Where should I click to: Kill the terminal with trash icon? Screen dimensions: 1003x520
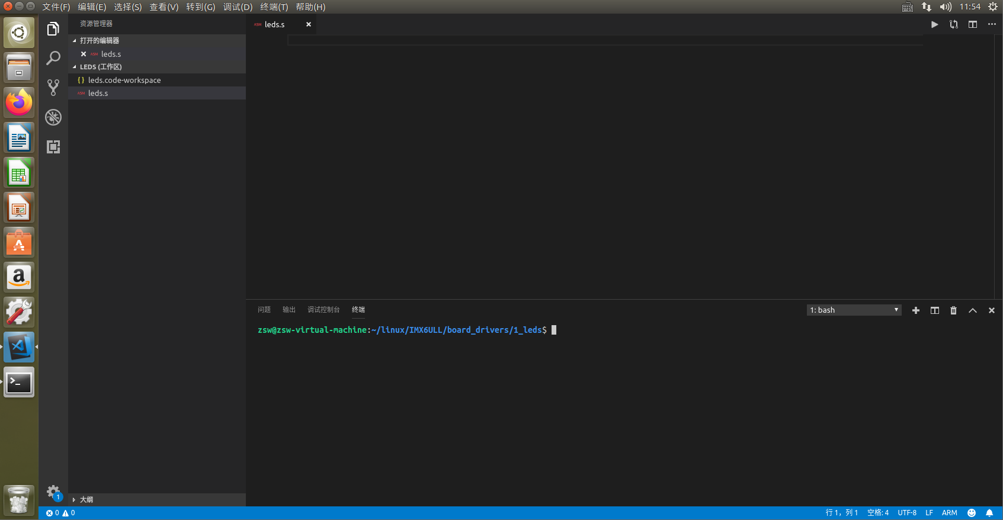coord(954,310)
